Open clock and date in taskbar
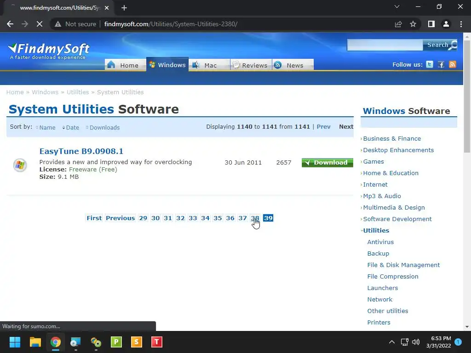The image size is (471, 353). pos(438,342)
